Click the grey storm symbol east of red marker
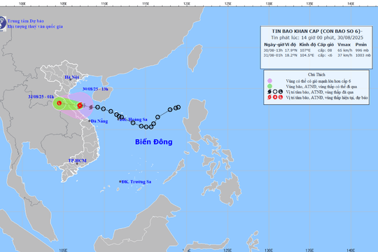Image resolution: width=378 pixels, height=252 pixels. click(x=90, y=107)
